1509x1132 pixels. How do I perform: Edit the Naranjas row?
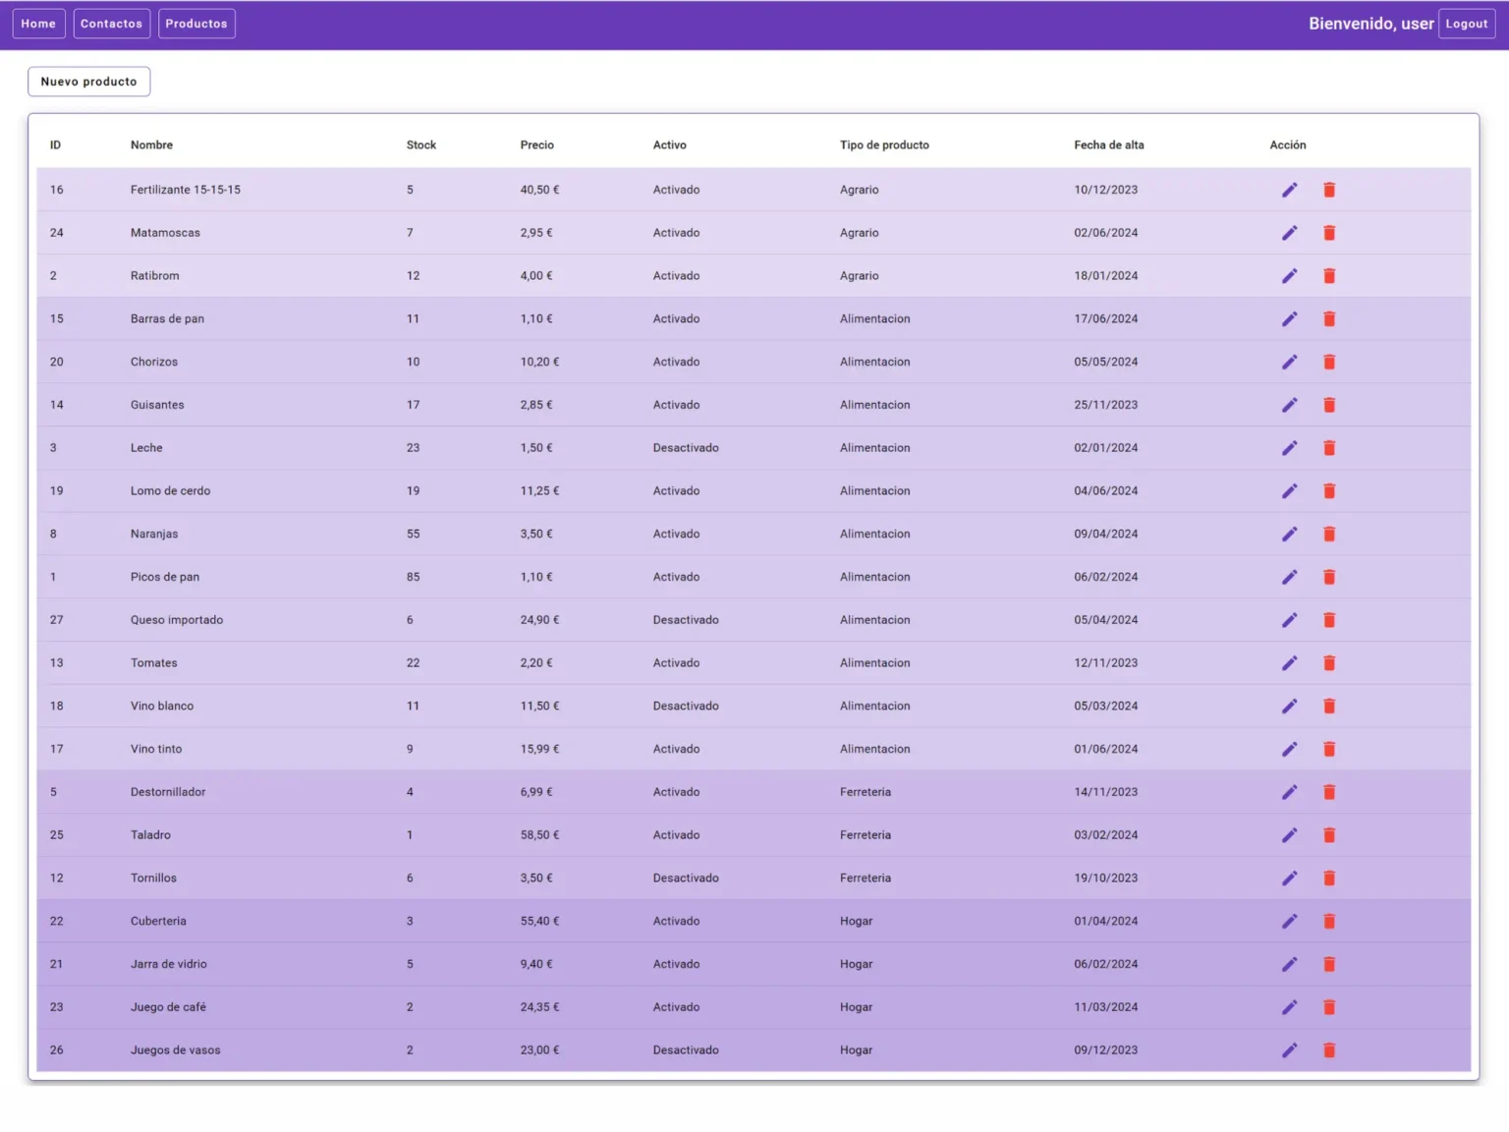(x=1289, y=534)
